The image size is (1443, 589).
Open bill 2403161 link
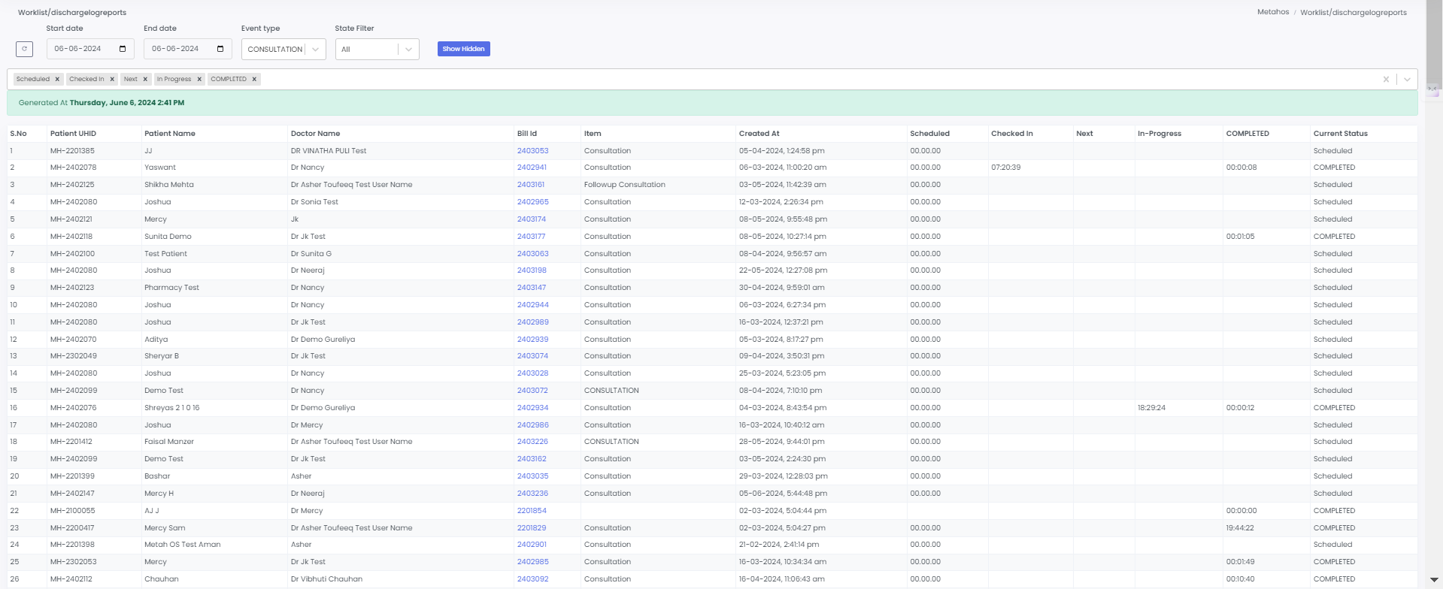(530, 184)
